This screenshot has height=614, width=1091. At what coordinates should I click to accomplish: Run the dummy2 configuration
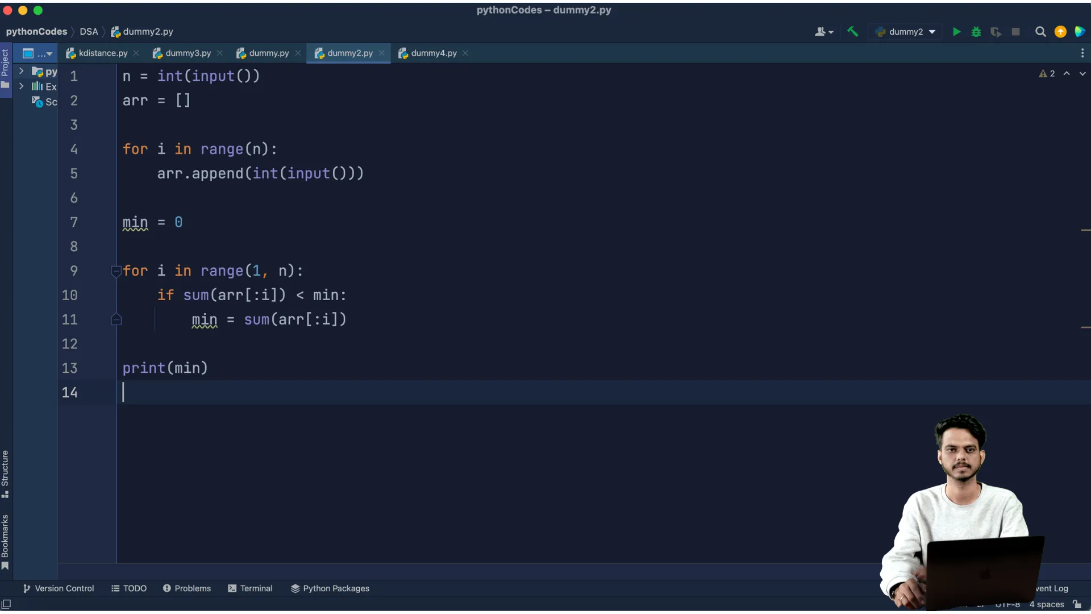click(x=956, y=32)
